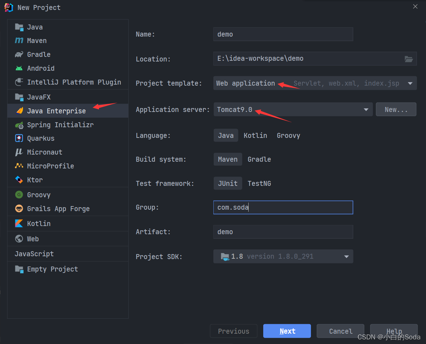The width and height of the screenshot is (426, 344).
Task: Open the Project SDK dropdown arrow
Action: tap(347, 257)
